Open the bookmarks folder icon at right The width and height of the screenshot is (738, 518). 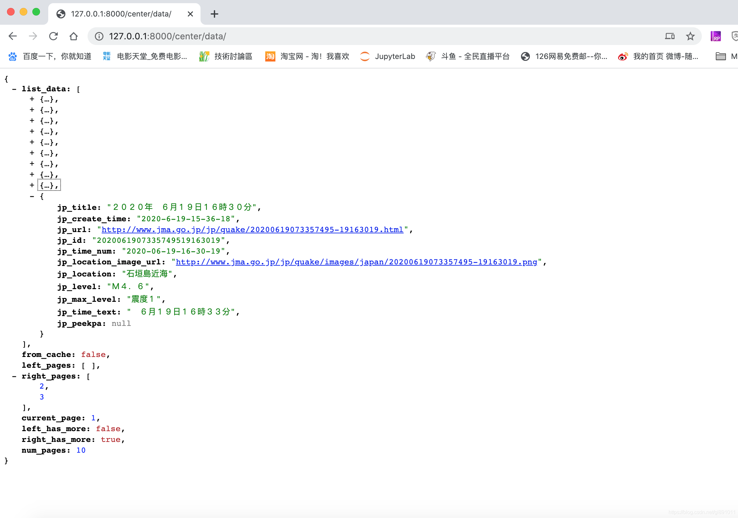721,56
